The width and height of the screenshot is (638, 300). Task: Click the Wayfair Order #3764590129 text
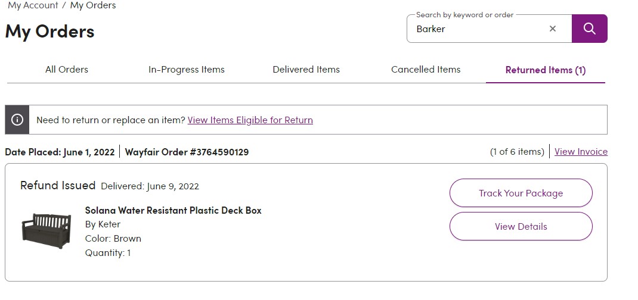point(187,152)
